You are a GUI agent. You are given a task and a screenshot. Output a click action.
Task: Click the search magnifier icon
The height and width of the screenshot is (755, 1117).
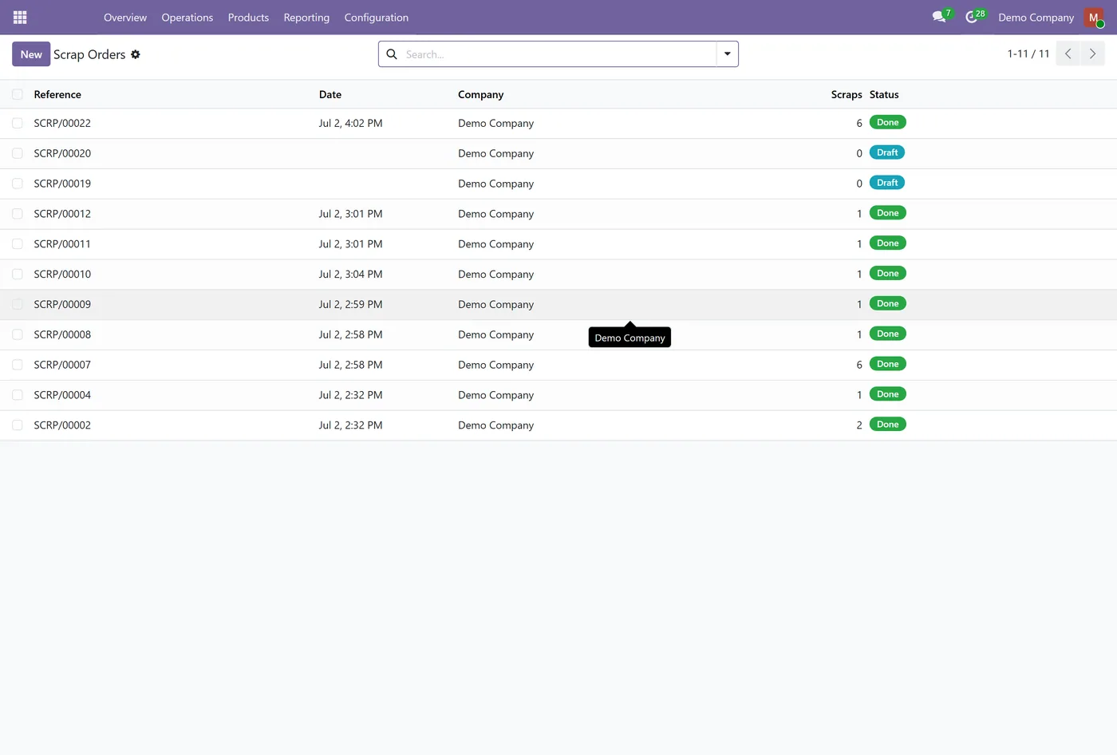(x=392, y=54)
